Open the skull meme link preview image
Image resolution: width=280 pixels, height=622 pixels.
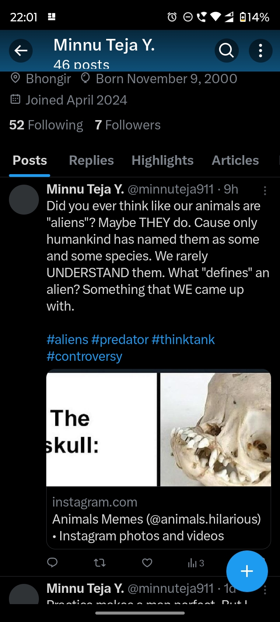pos(159,429)
